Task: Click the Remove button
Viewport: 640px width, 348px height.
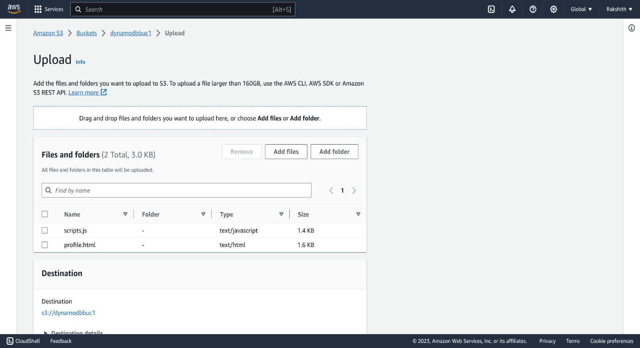Action: 242,152
